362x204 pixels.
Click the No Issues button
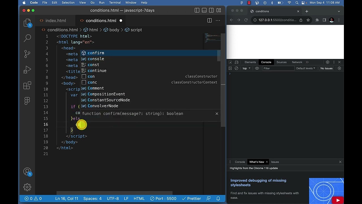326,68
